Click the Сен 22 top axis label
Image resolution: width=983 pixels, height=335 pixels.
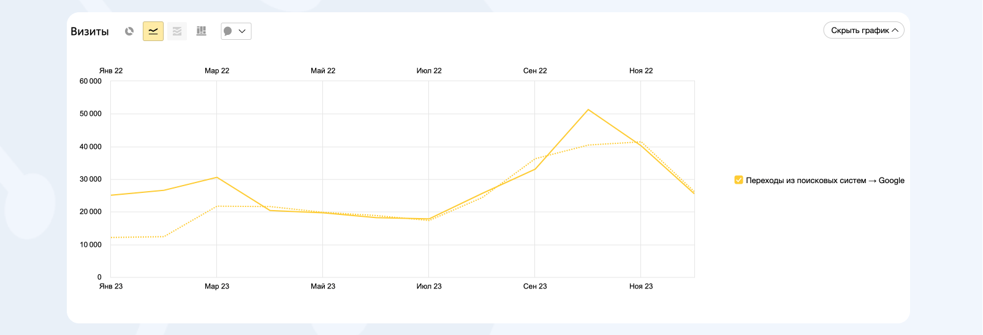[x=535, y=71]
